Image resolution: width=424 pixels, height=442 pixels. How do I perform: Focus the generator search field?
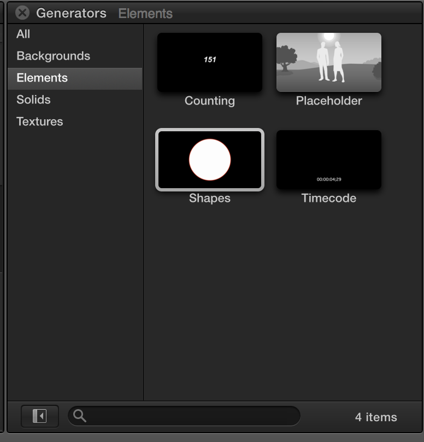184,416
